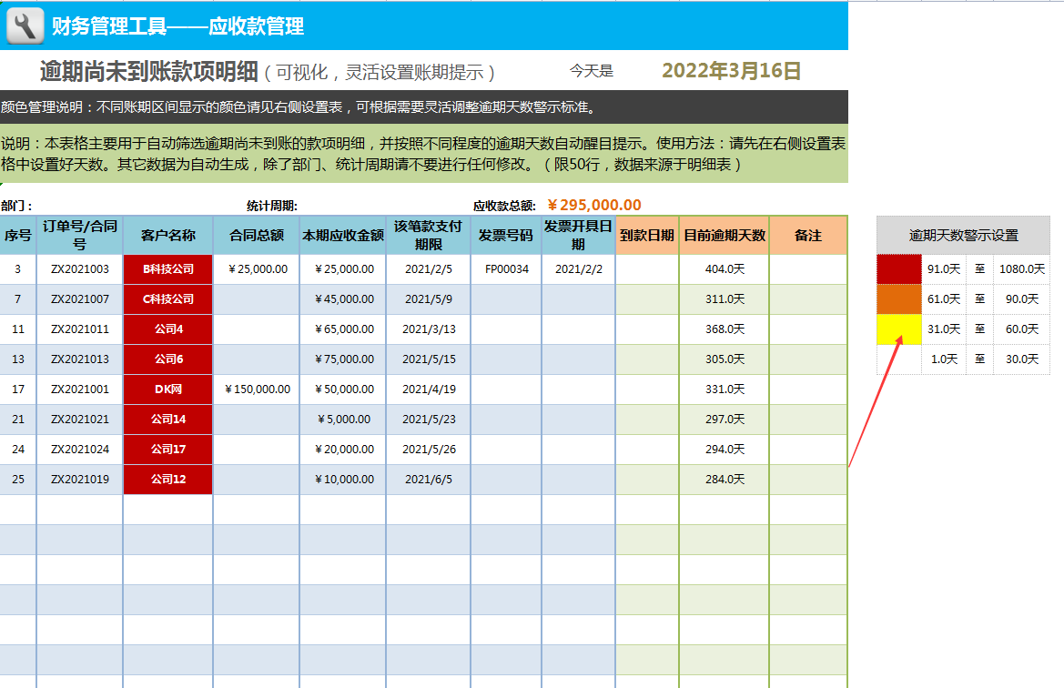
Task: Select order number ZX2021011
Action: (x=79, y=329)
